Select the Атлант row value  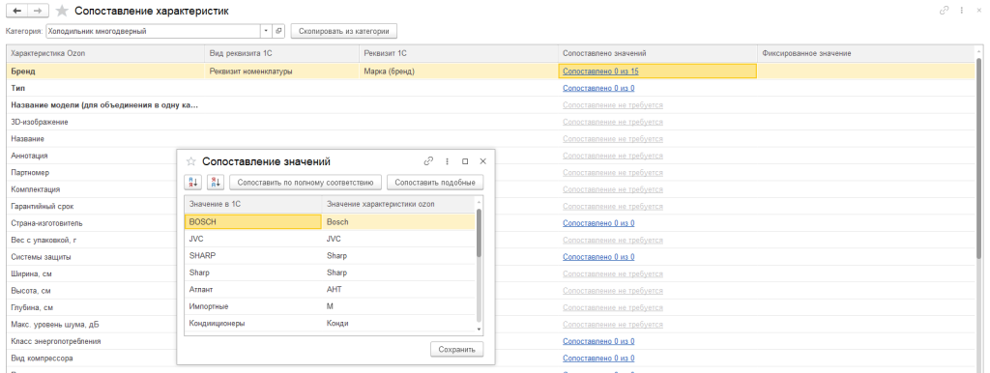click(x=252, y=290)
